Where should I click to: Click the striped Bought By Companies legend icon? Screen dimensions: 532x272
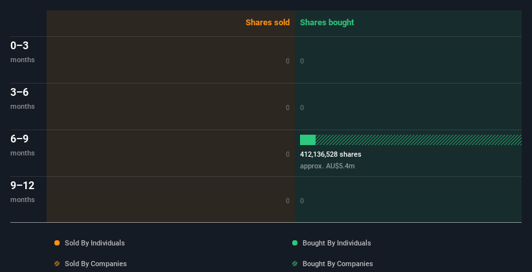click(295, 264)
